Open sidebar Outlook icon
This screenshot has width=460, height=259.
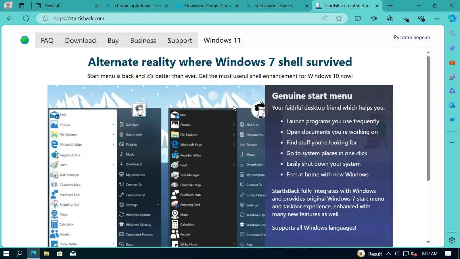(452, 105)
